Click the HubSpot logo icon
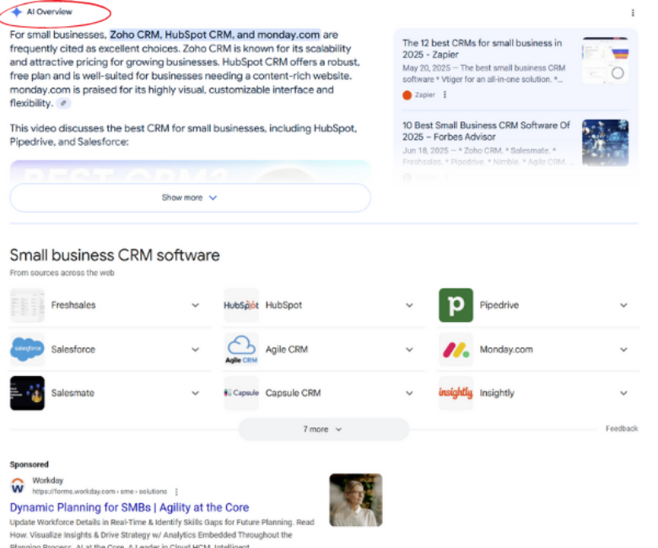The image size is (658, 548). [241, 305]
